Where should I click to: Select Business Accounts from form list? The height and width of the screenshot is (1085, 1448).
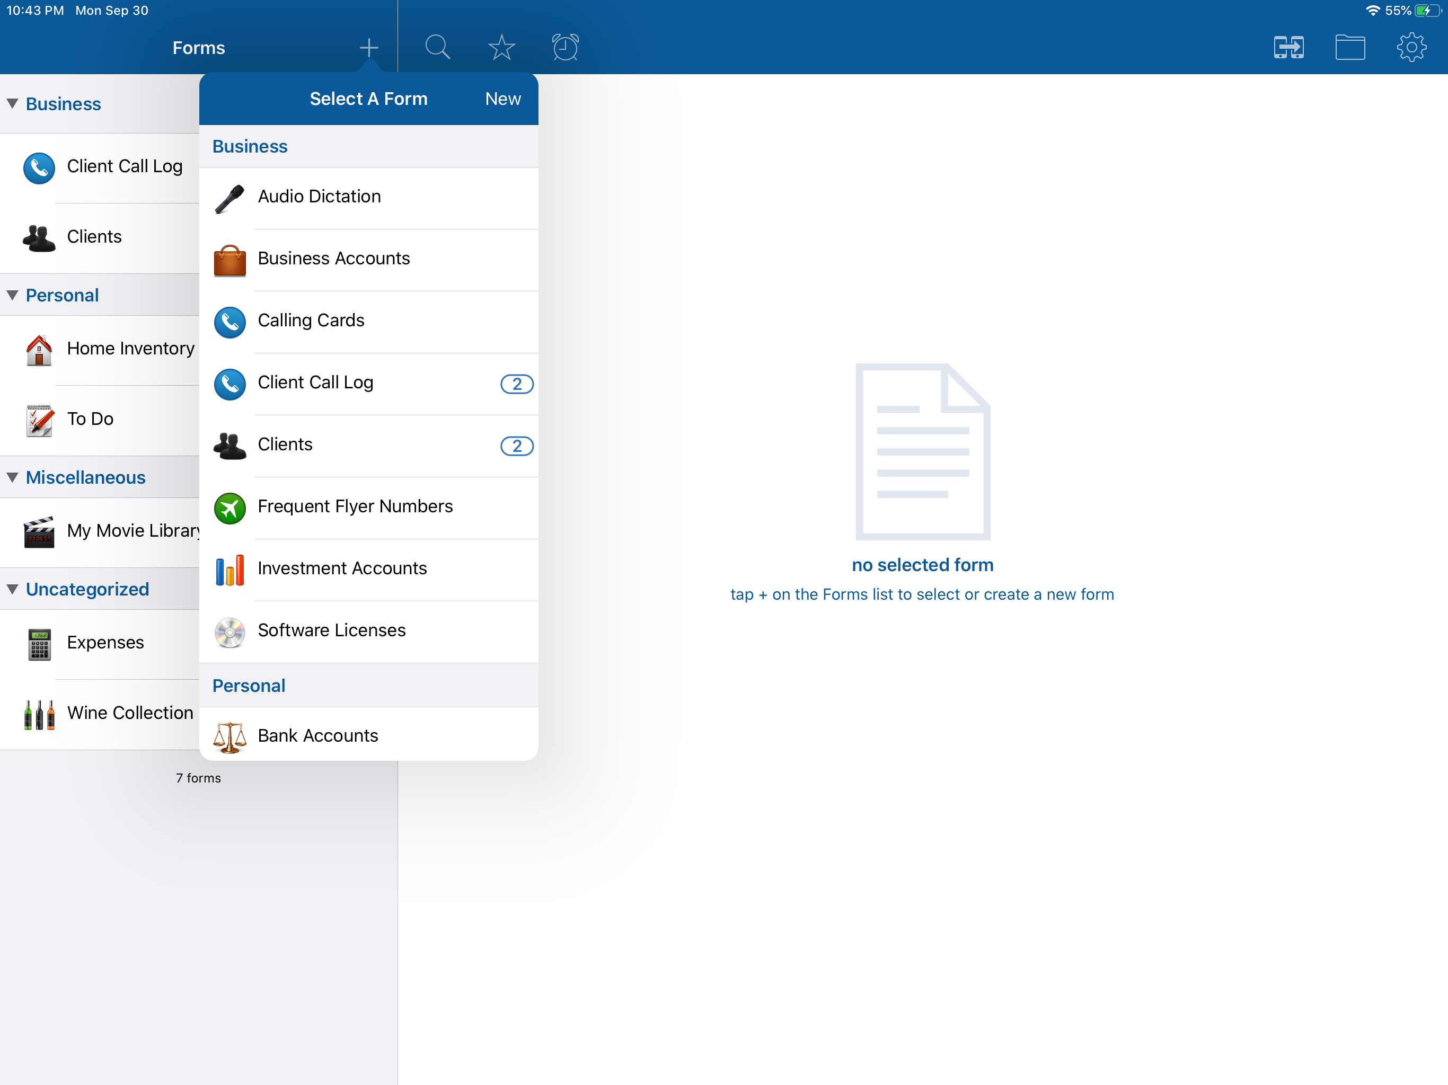tap(334, 259)
